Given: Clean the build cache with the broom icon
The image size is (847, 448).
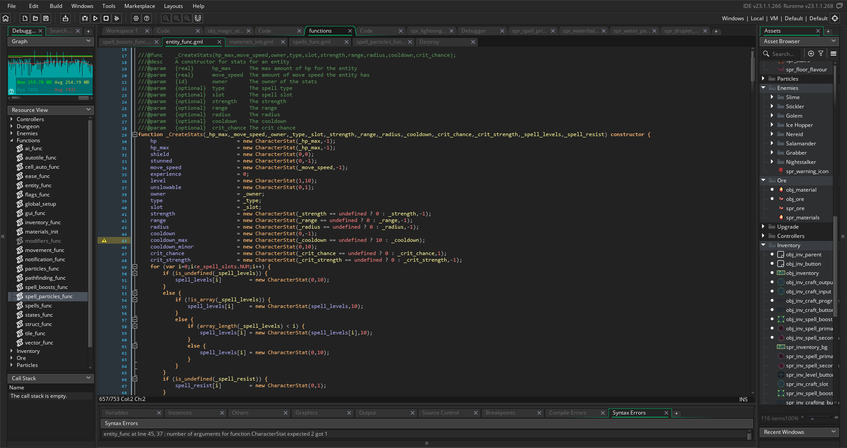Looking at the screenshot, I should (x=116, y=19).
